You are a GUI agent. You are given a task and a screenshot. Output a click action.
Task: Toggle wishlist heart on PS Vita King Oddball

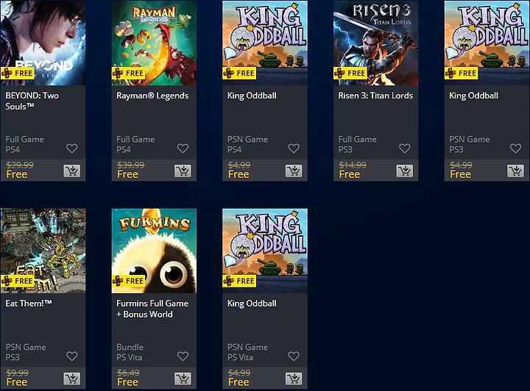coord(294,356)
